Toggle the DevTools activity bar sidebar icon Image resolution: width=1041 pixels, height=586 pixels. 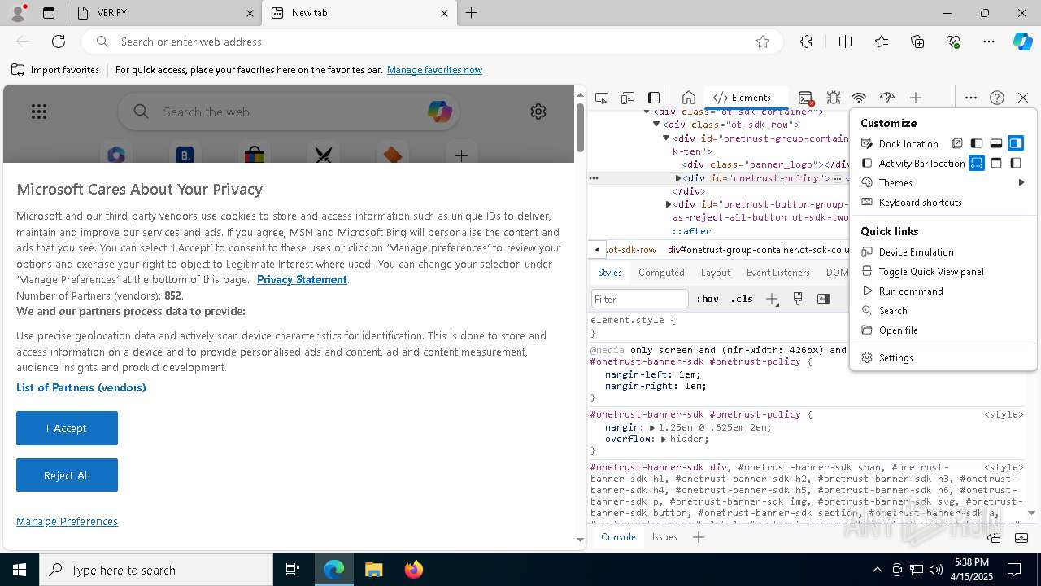pyautogui.click(x=654, y=98)
